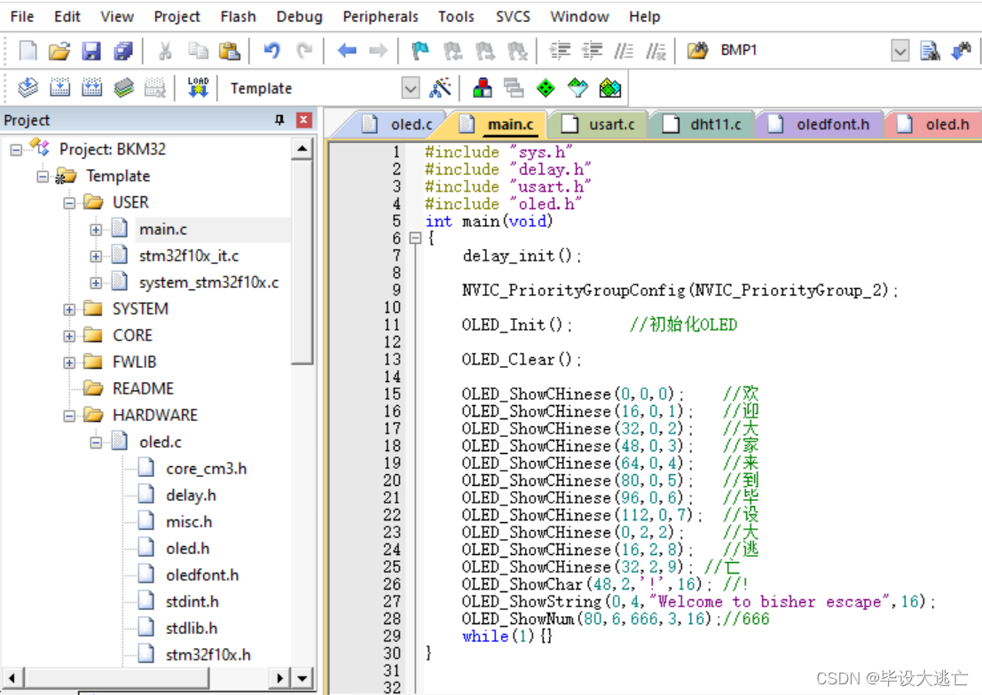Open the Template target dropdown
982x695 pixels.
coord(410,89)
